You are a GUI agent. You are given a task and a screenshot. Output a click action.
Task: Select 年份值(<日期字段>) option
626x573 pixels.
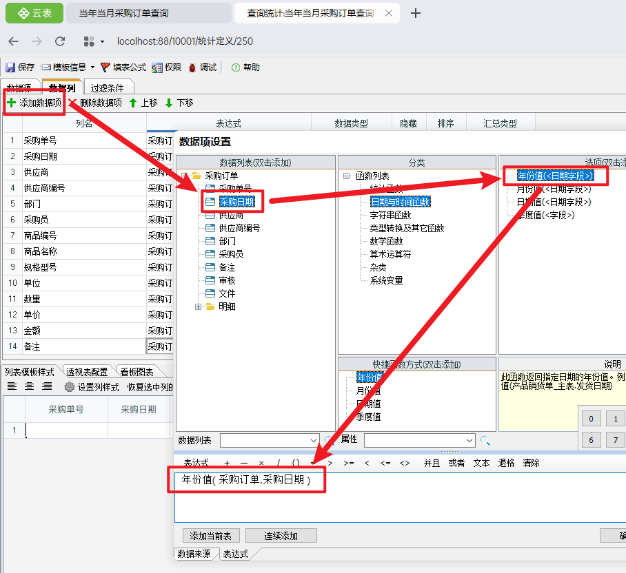pyautogui.click(x=556, y=176)
